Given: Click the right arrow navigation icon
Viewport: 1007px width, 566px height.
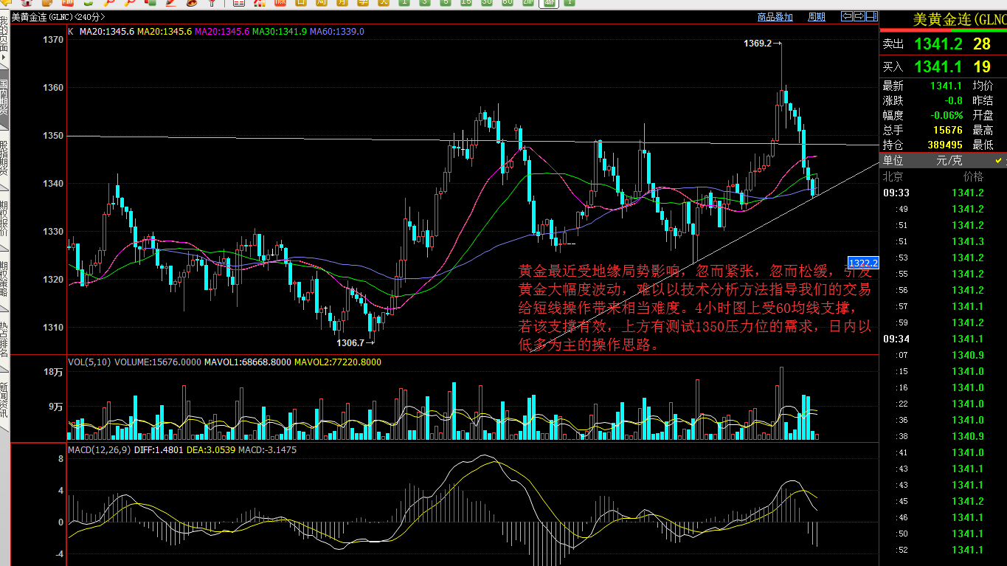Looking at the screenshot, I should tap(859, 16).
